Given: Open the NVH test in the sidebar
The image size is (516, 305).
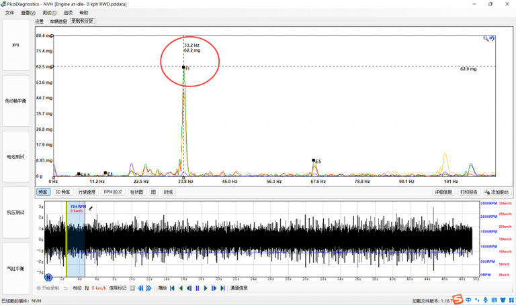Looking at the screenshot, I should [x=16, y=45].
